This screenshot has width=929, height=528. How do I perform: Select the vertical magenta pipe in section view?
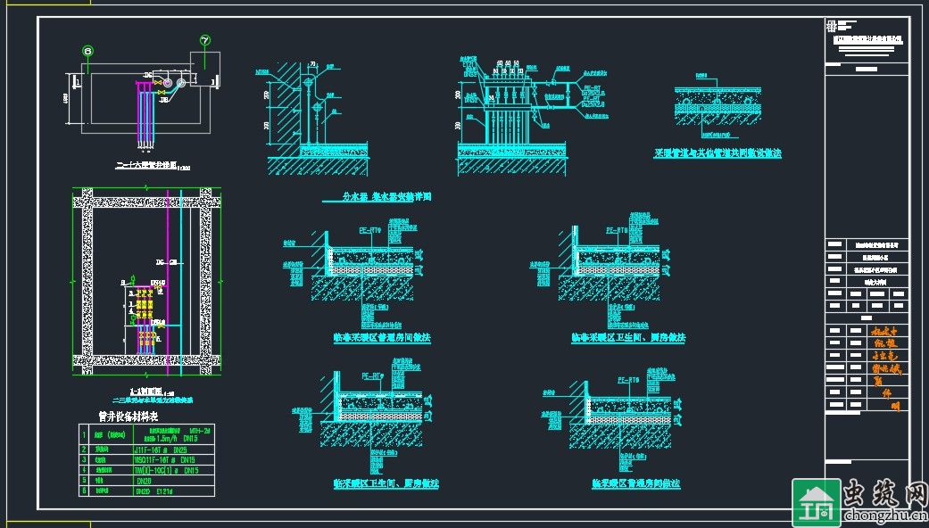point(167,268)
